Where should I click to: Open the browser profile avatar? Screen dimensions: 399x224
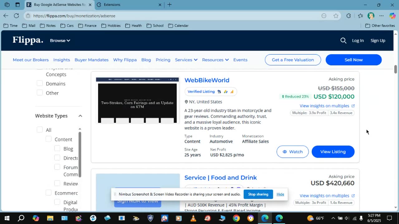pos(371,16)
